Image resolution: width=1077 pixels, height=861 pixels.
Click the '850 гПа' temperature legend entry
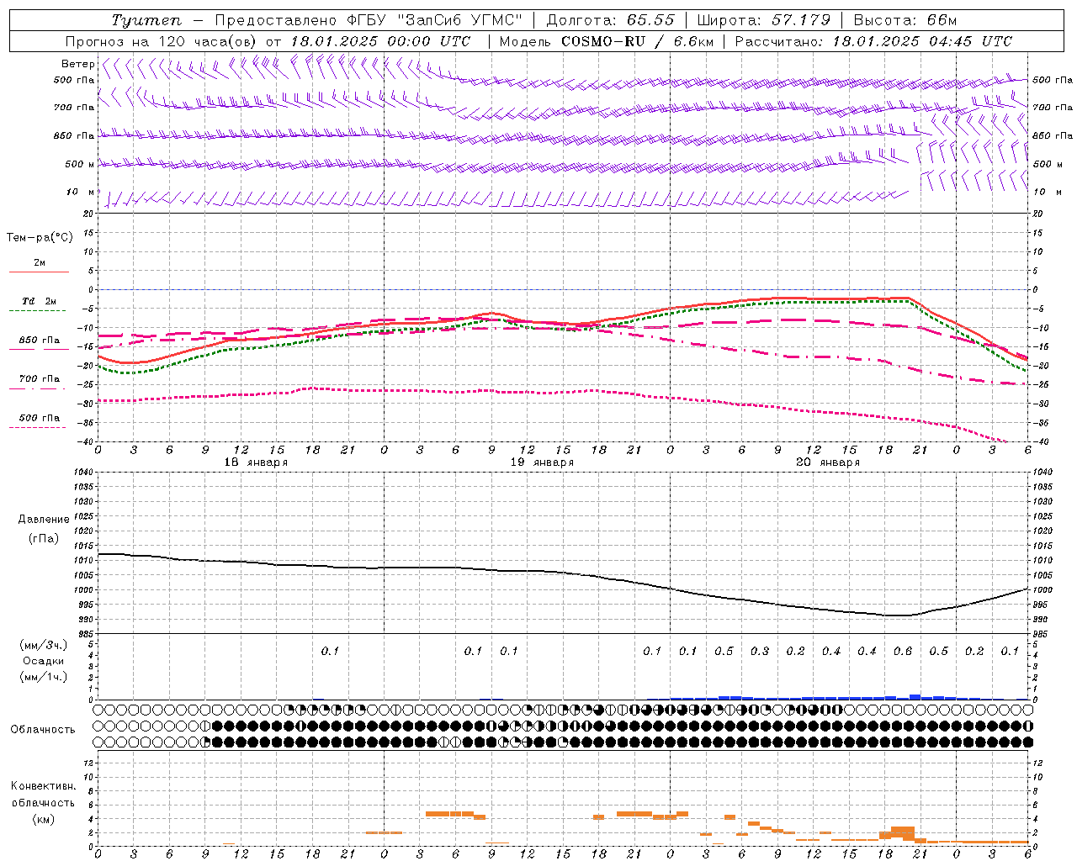click(x=40, y=341)
